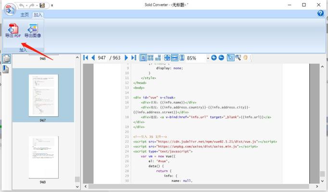Select the hand pan tool
Screen dimensions: 328x192
[245, 58]
